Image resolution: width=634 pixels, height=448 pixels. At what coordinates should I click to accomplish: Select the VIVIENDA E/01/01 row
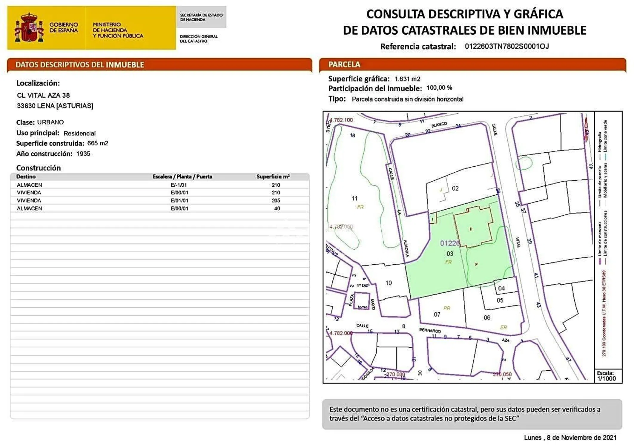pyautogui.click(x=159, y=200)
